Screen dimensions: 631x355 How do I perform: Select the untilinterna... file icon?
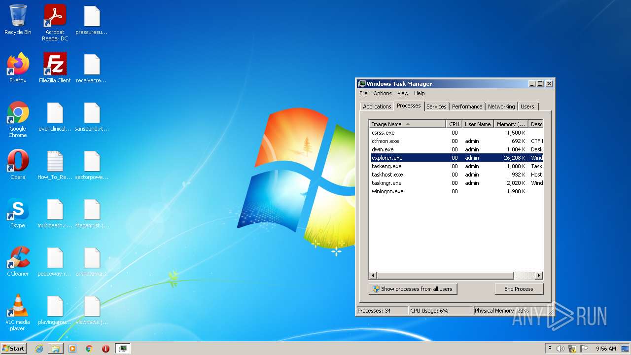pos(92,262)
